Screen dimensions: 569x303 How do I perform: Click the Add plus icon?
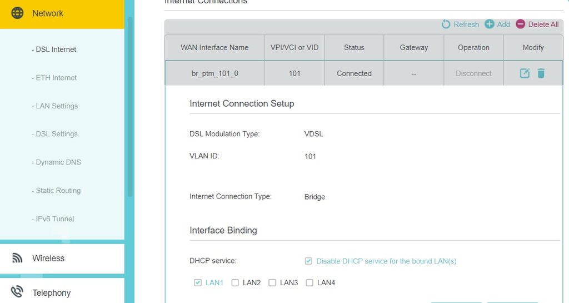click(x=490, y=24)
